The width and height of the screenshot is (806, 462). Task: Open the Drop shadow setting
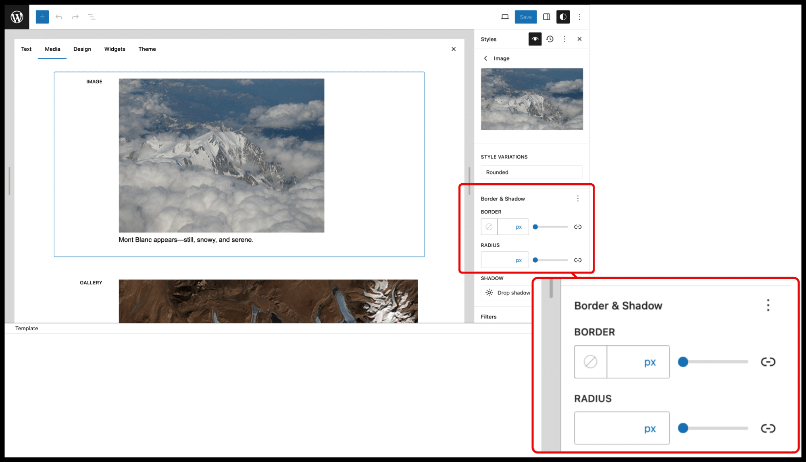pos(507,293)
